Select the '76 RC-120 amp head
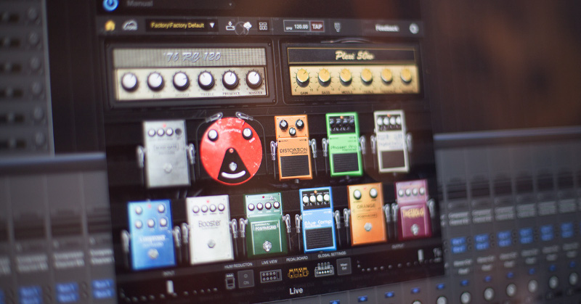The image size is (581, 304). [190, 73]
